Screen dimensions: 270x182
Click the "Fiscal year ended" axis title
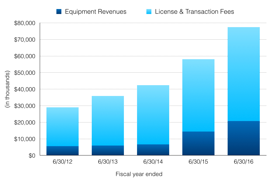[x=139, y=174]
